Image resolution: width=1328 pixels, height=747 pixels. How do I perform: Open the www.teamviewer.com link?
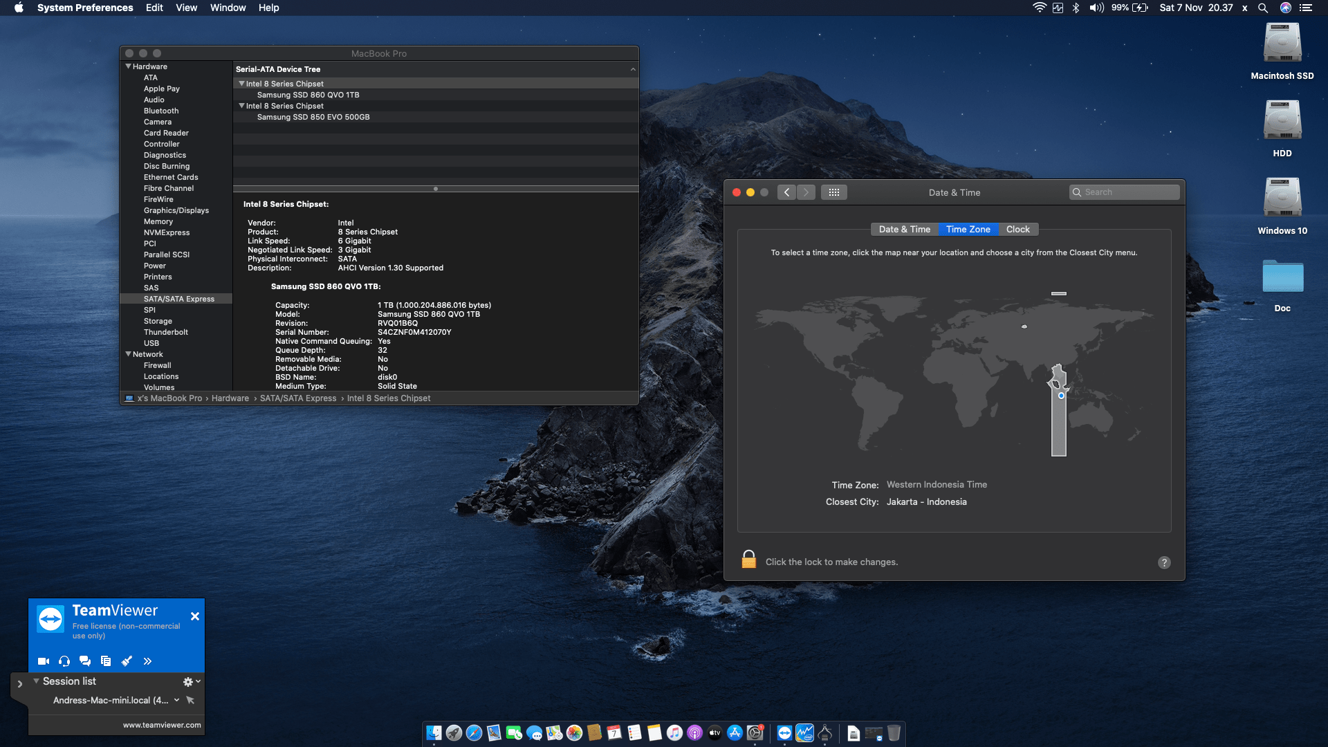[x=162, y=725]
